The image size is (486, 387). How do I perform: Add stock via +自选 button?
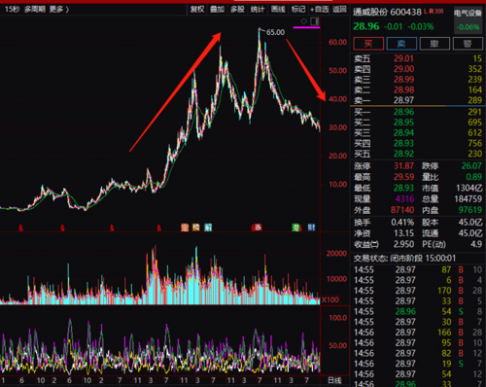[x=319, y=10]
